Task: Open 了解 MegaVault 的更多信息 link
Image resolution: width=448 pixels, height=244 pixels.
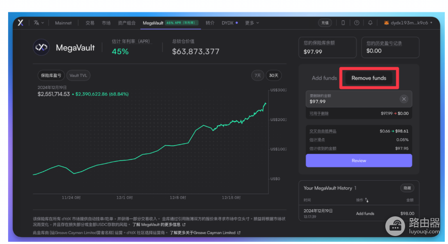Action: (159, 225)
